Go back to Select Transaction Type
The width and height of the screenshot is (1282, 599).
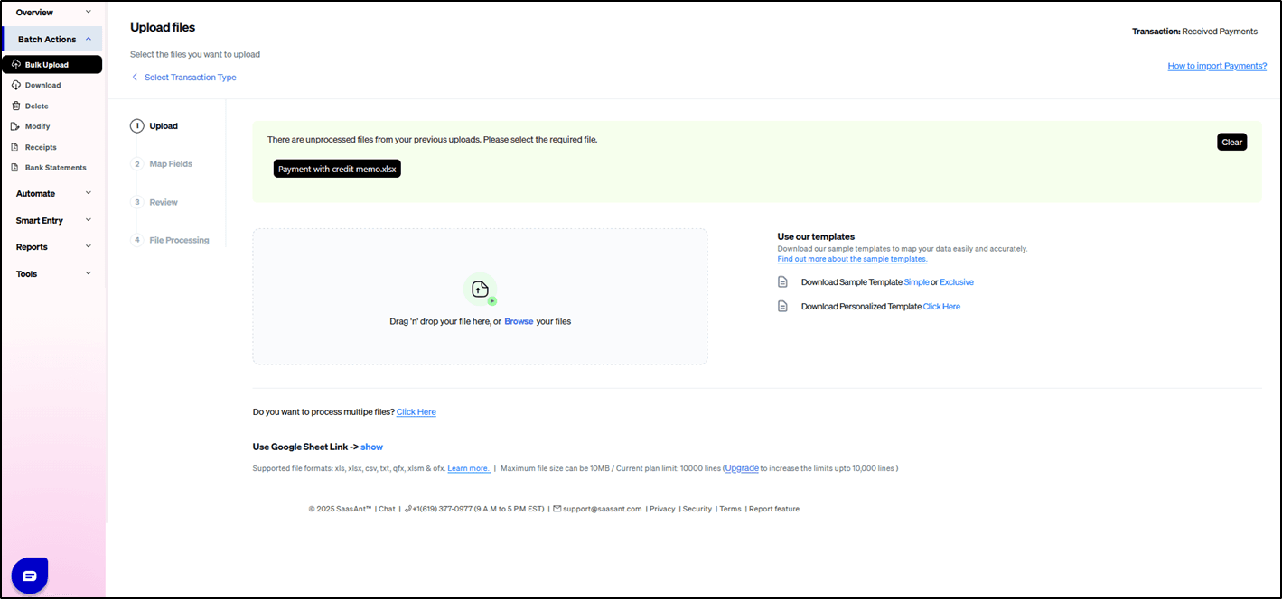pyautogui.click(x=190, y=78)
